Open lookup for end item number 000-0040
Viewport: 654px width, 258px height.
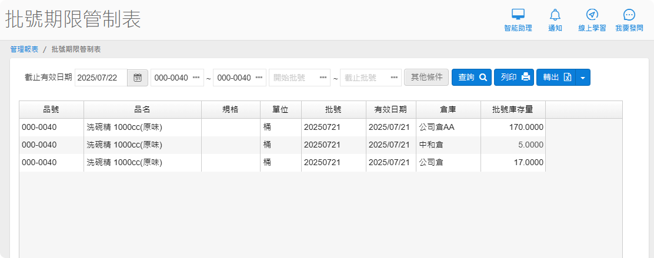259,78
